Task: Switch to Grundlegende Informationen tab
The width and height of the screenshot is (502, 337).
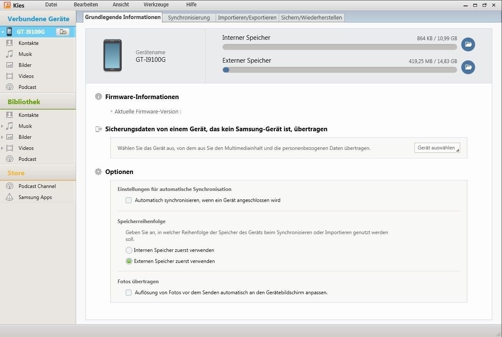Action: [123, 17]
